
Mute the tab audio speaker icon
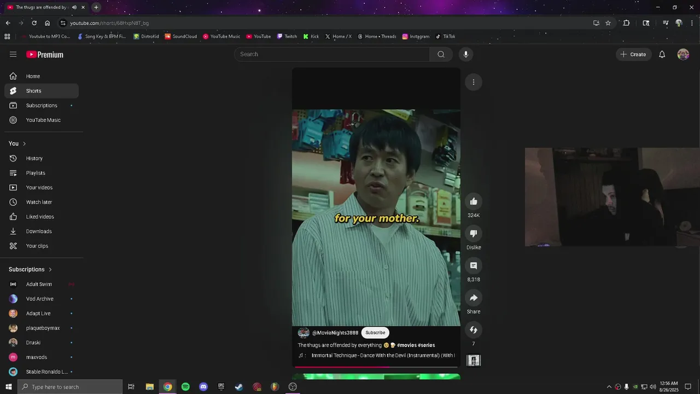74,7
